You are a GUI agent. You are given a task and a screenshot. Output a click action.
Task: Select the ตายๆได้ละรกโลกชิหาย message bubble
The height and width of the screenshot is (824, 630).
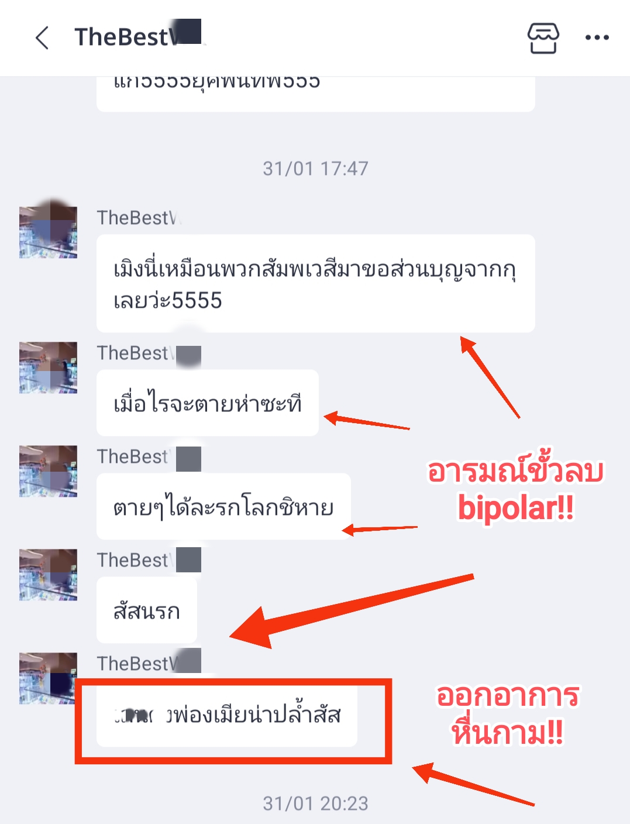(x=223, y=506)
